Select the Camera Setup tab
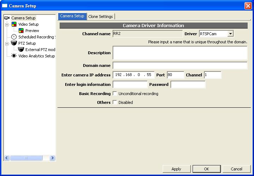The width and height of the screenshot is (254, 176). click(72, 16)
